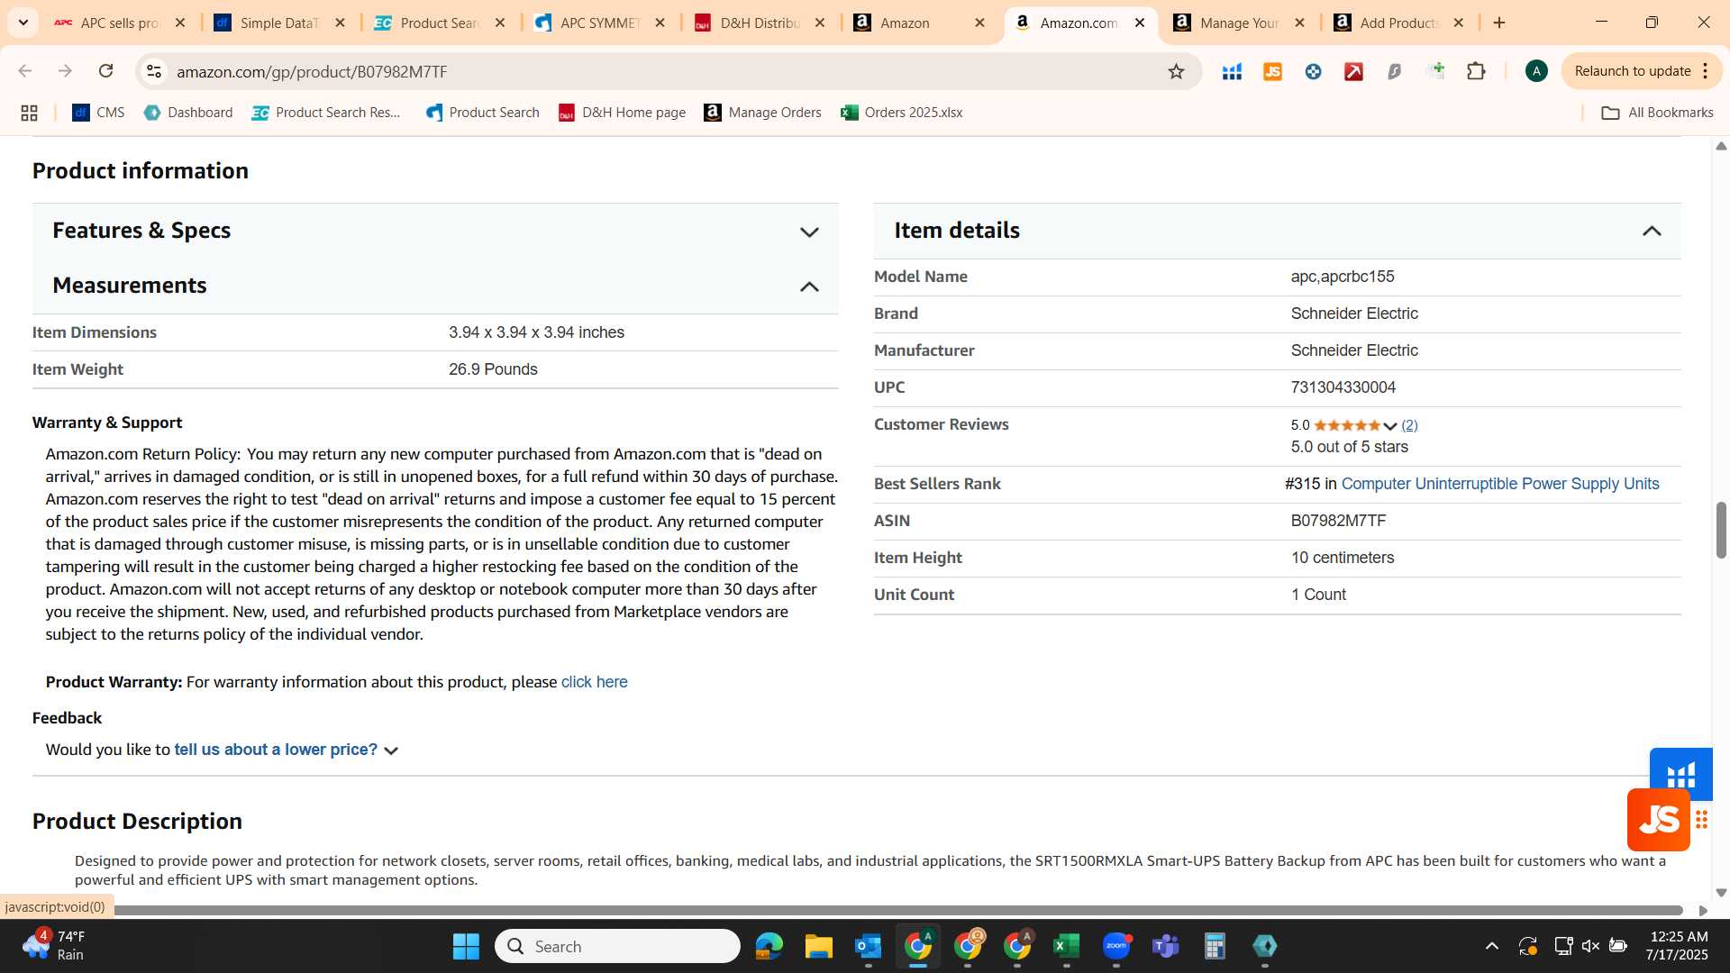Open Manage Orders bookmark

tap(762, 113)
